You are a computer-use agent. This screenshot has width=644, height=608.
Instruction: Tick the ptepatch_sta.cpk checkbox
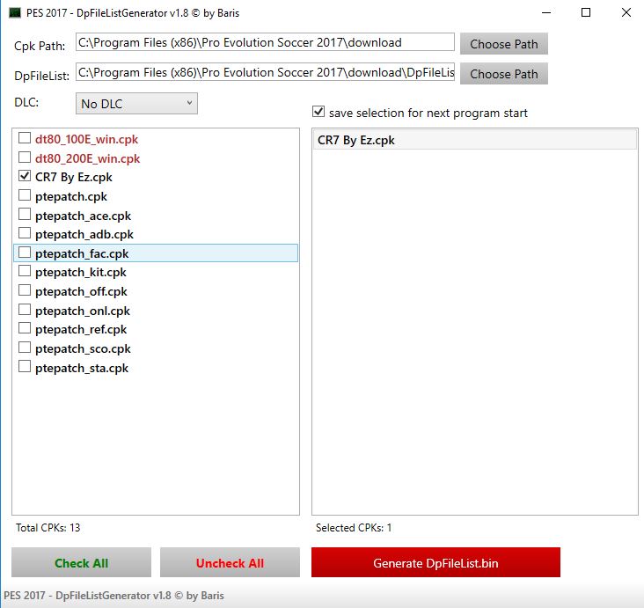(x=25, y=366)
